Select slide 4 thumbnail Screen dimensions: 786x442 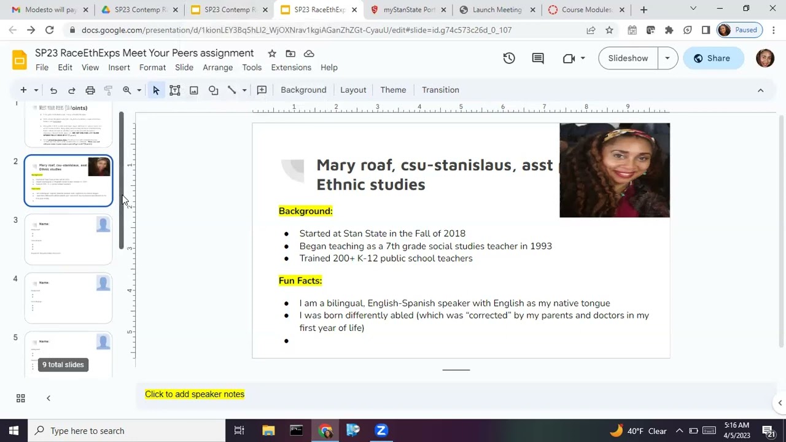point(68,298)
